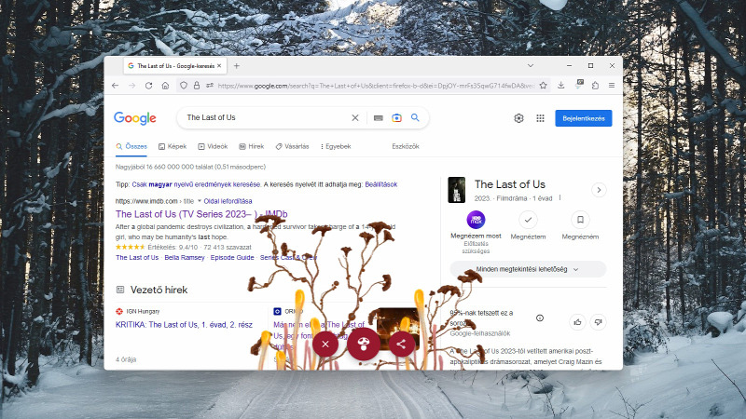Open Google settings gear icon

pos(519,118)
